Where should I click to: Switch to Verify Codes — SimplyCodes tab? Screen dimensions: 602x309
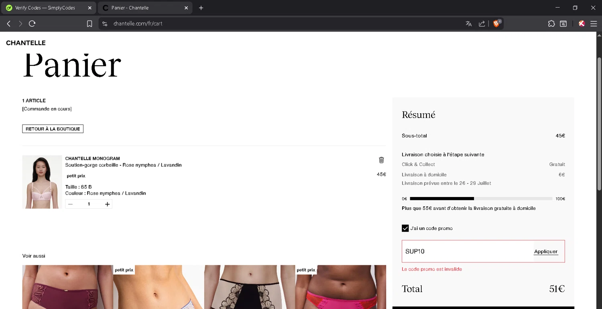[49, 8]
